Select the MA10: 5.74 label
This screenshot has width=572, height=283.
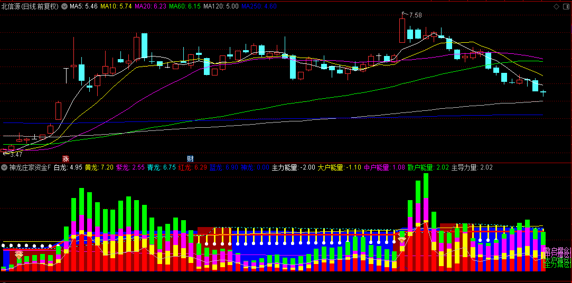tap(116, 6)
